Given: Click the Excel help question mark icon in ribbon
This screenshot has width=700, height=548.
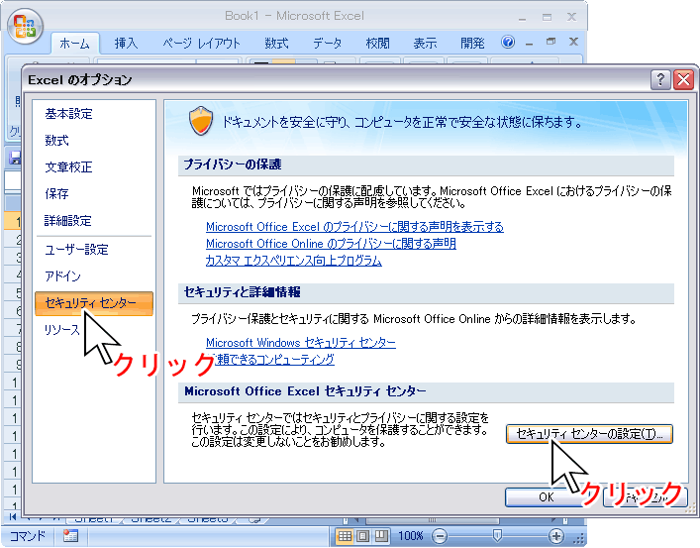Looking at the screenshot, I should 508,42.
